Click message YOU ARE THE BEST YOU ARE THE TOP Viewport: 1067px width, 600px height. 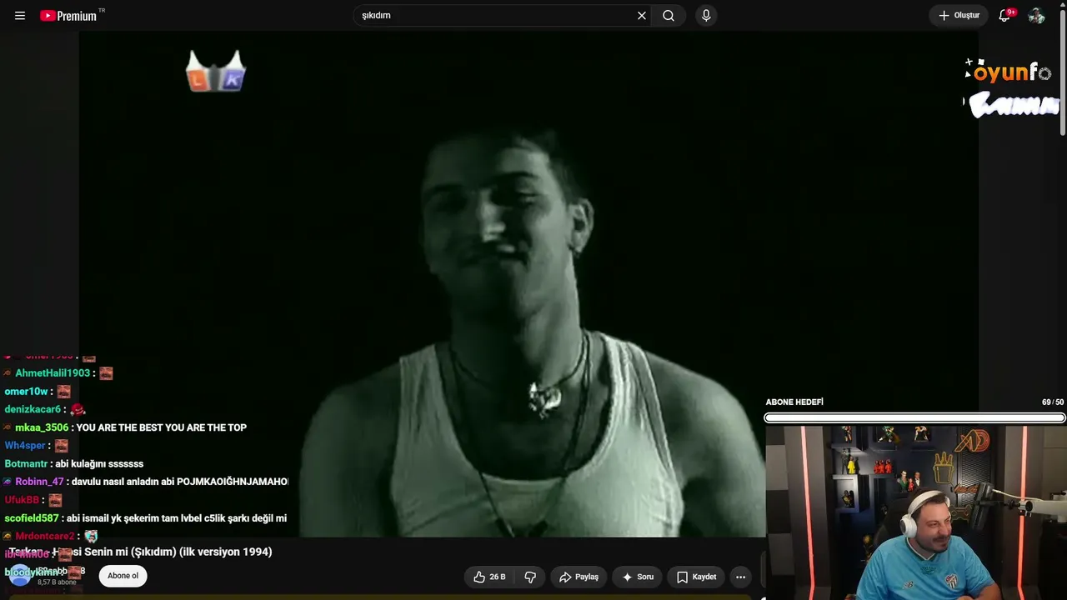(x=162, y=427)
